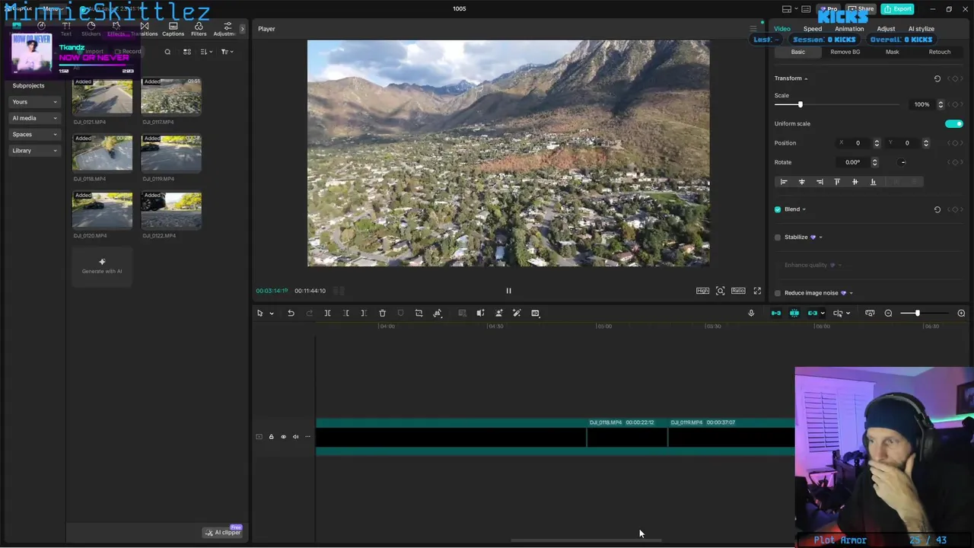Pause video playback
Viewport: 974px width, 548px height.
click(509, 291)
